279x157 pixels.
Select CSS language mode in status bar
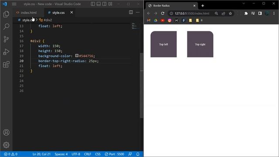click(98, 154)
